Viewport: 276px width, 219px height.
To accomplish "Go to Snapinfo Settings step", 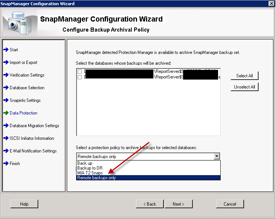I will (25, 100).
